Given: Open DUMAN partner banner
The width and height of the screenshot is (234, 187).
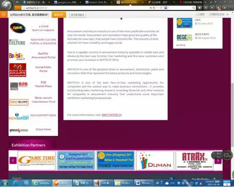Looking at the screenshot, I should point(155,160).
